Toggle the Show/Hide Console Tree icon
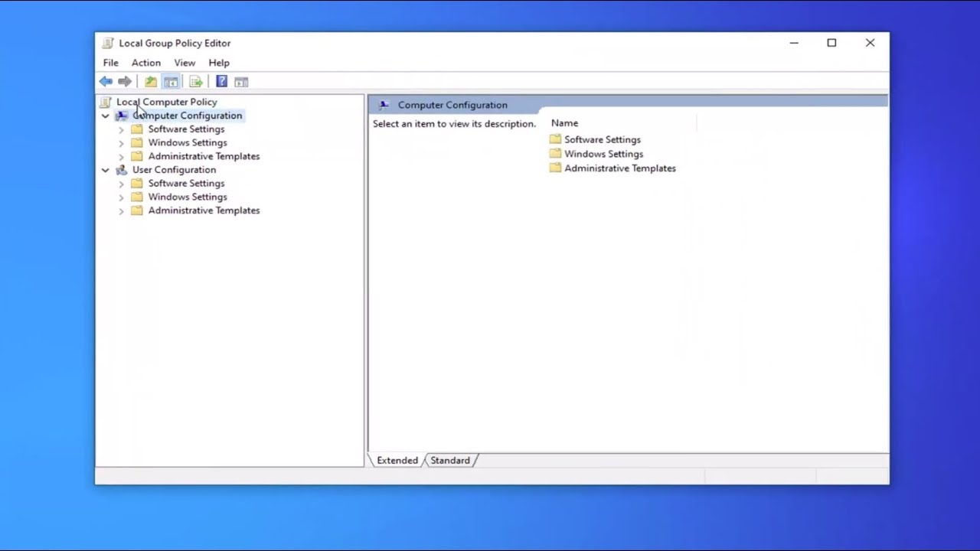The height and width of the screenshot is (551, 980). tap(171, 82)
